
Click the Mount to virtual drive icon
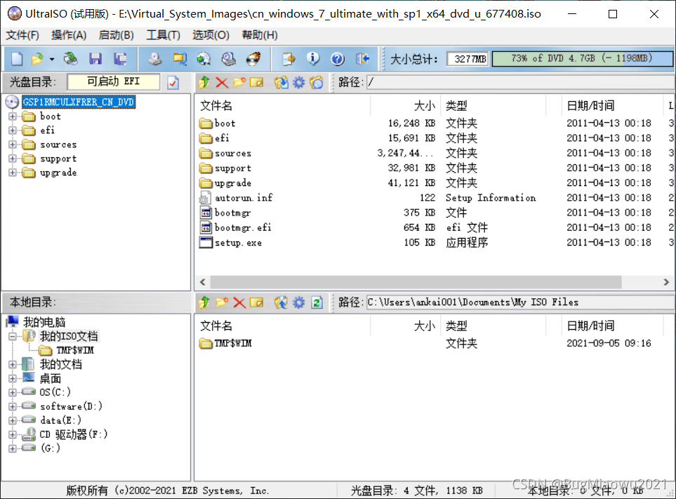pyautogui.click(x=229, y=59)
